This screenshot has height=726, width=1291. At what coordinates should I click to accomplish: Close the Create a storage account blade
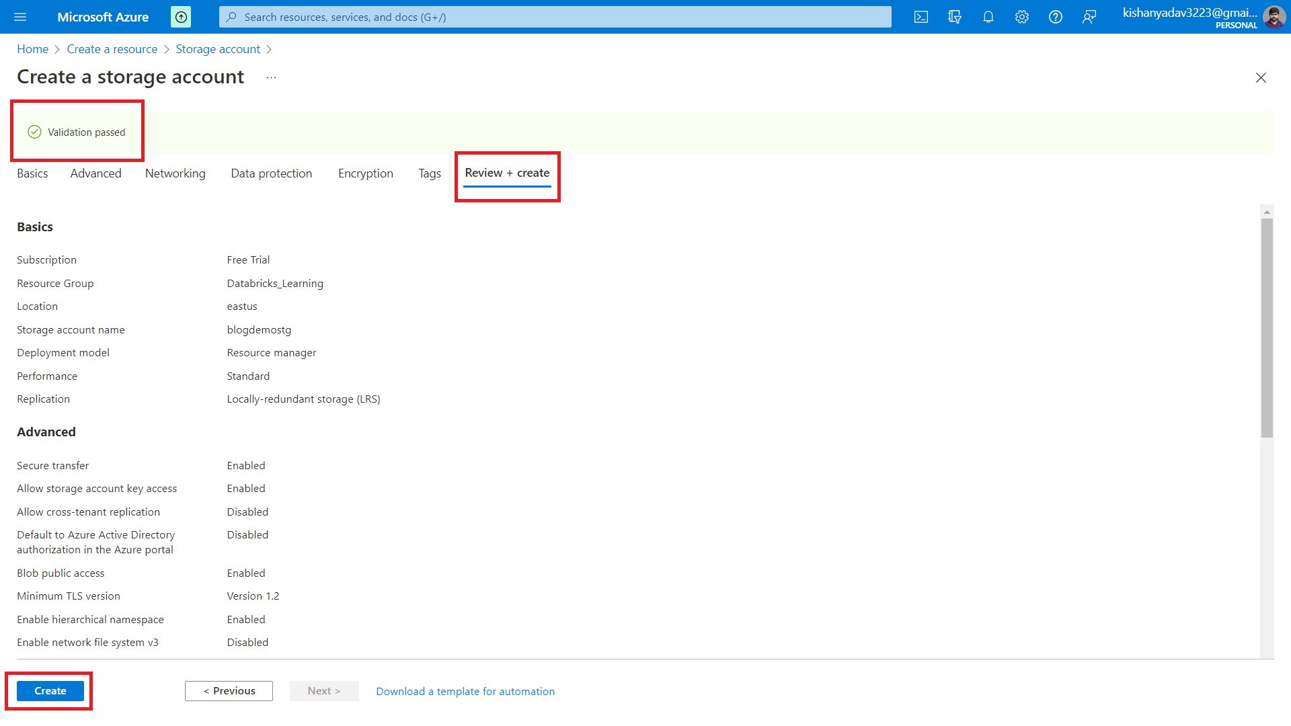[1261, 78]
